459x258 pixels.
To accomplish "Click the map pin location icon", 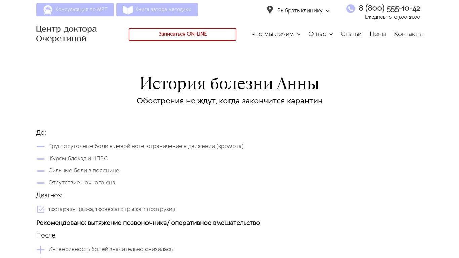I will (270, 10).
